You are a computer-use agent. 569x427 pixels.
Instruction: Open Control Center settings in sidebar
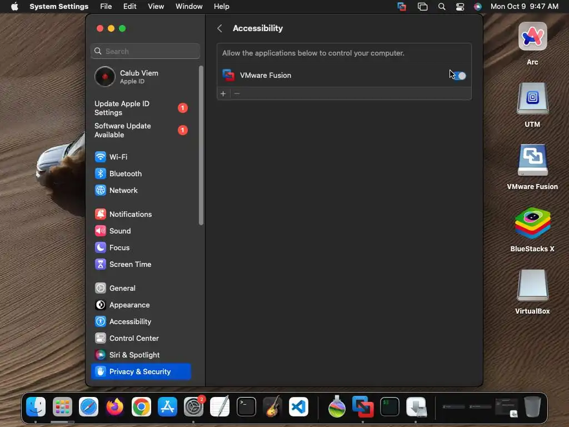coord(141,339)
